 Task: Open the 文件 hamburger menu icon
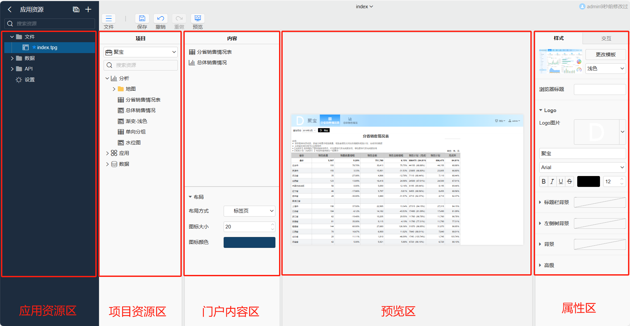point(109,18)
